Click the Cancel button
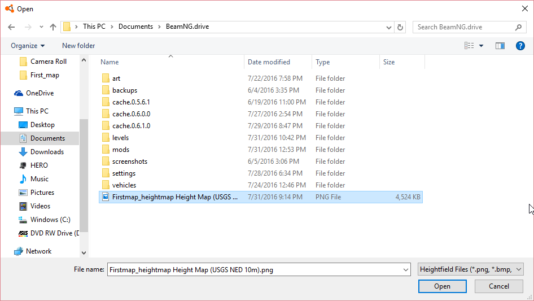 point(499,286)
